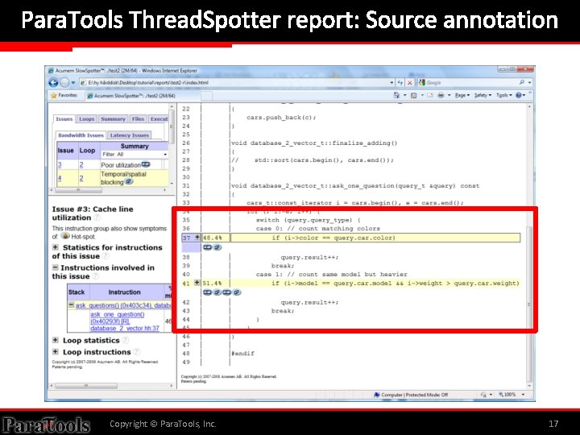Open the Tools menu
The height and width of the screenshot is (435, 580).
503,95
